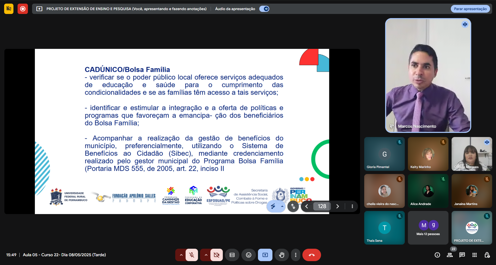
Task: Enable closed captions icon
Action: click(232, 255)
